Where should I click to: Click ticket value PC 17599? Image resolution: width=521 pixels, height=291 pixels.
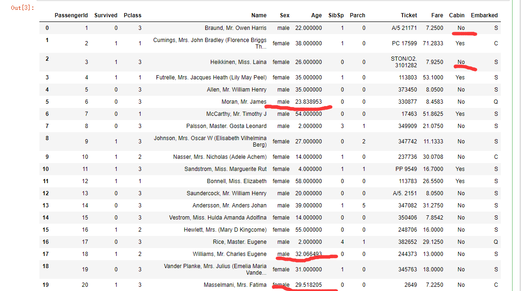(404, 43)
